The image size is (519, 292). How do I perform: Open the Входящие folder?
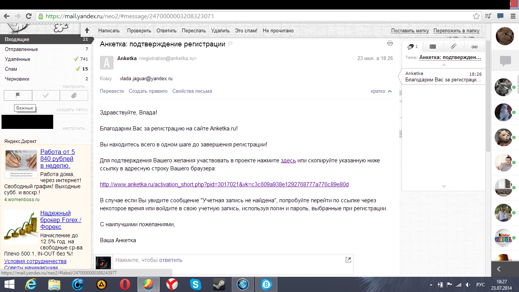(46, 40)
